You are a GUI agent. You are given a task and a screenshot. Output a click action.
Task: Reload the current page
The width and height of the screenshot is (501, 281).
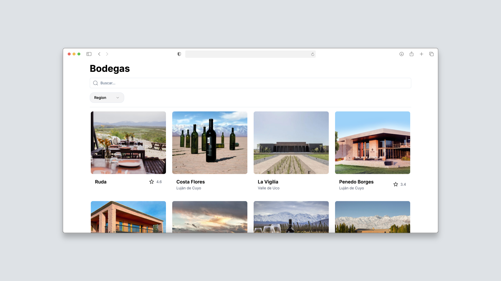tap(312, 54)
